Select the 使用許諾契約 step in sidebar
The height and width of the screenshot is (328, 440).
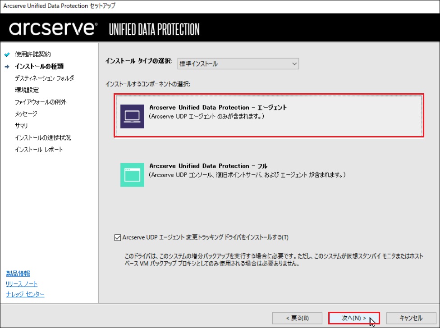coord(33,55)
